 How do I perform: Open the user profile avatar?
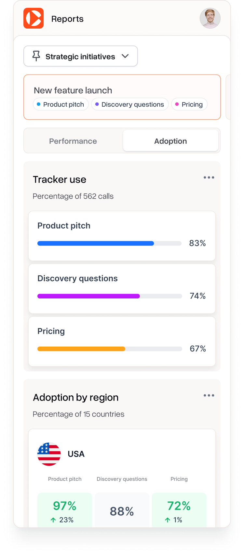(x=210, y=18)
